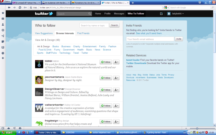Open the 102NCD60 folder in taskbar

(74, 133)
